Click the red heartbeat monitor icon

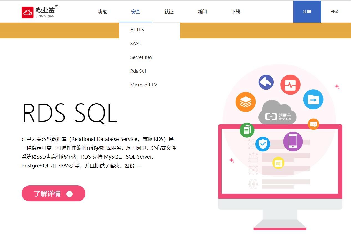[290, 85]
